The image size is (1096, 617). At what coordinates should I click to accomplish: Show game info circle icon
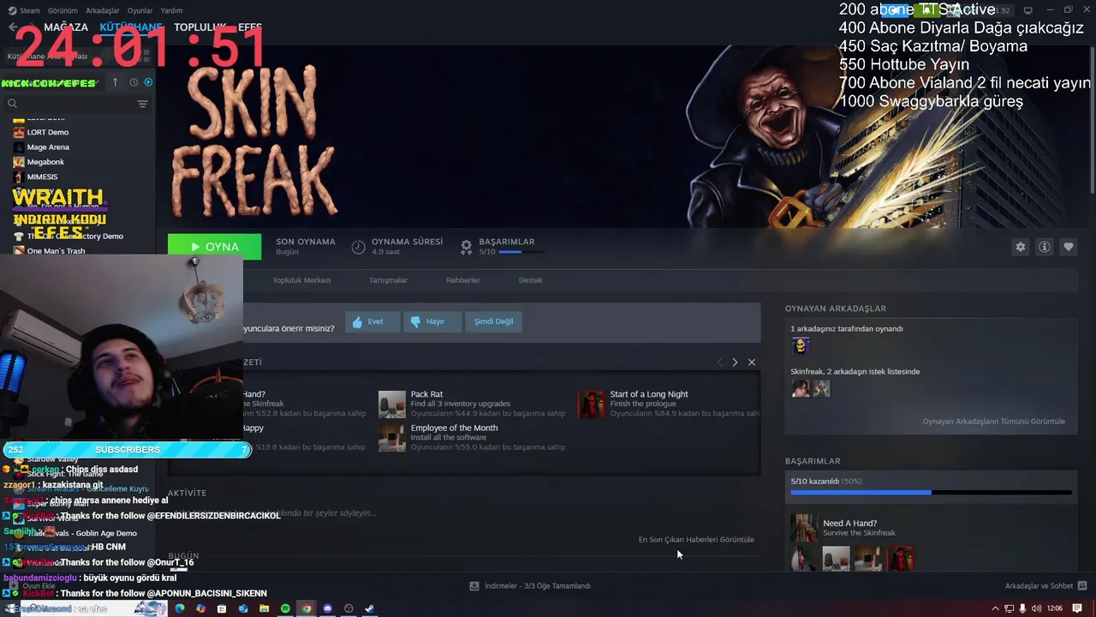click(1044, 247)
